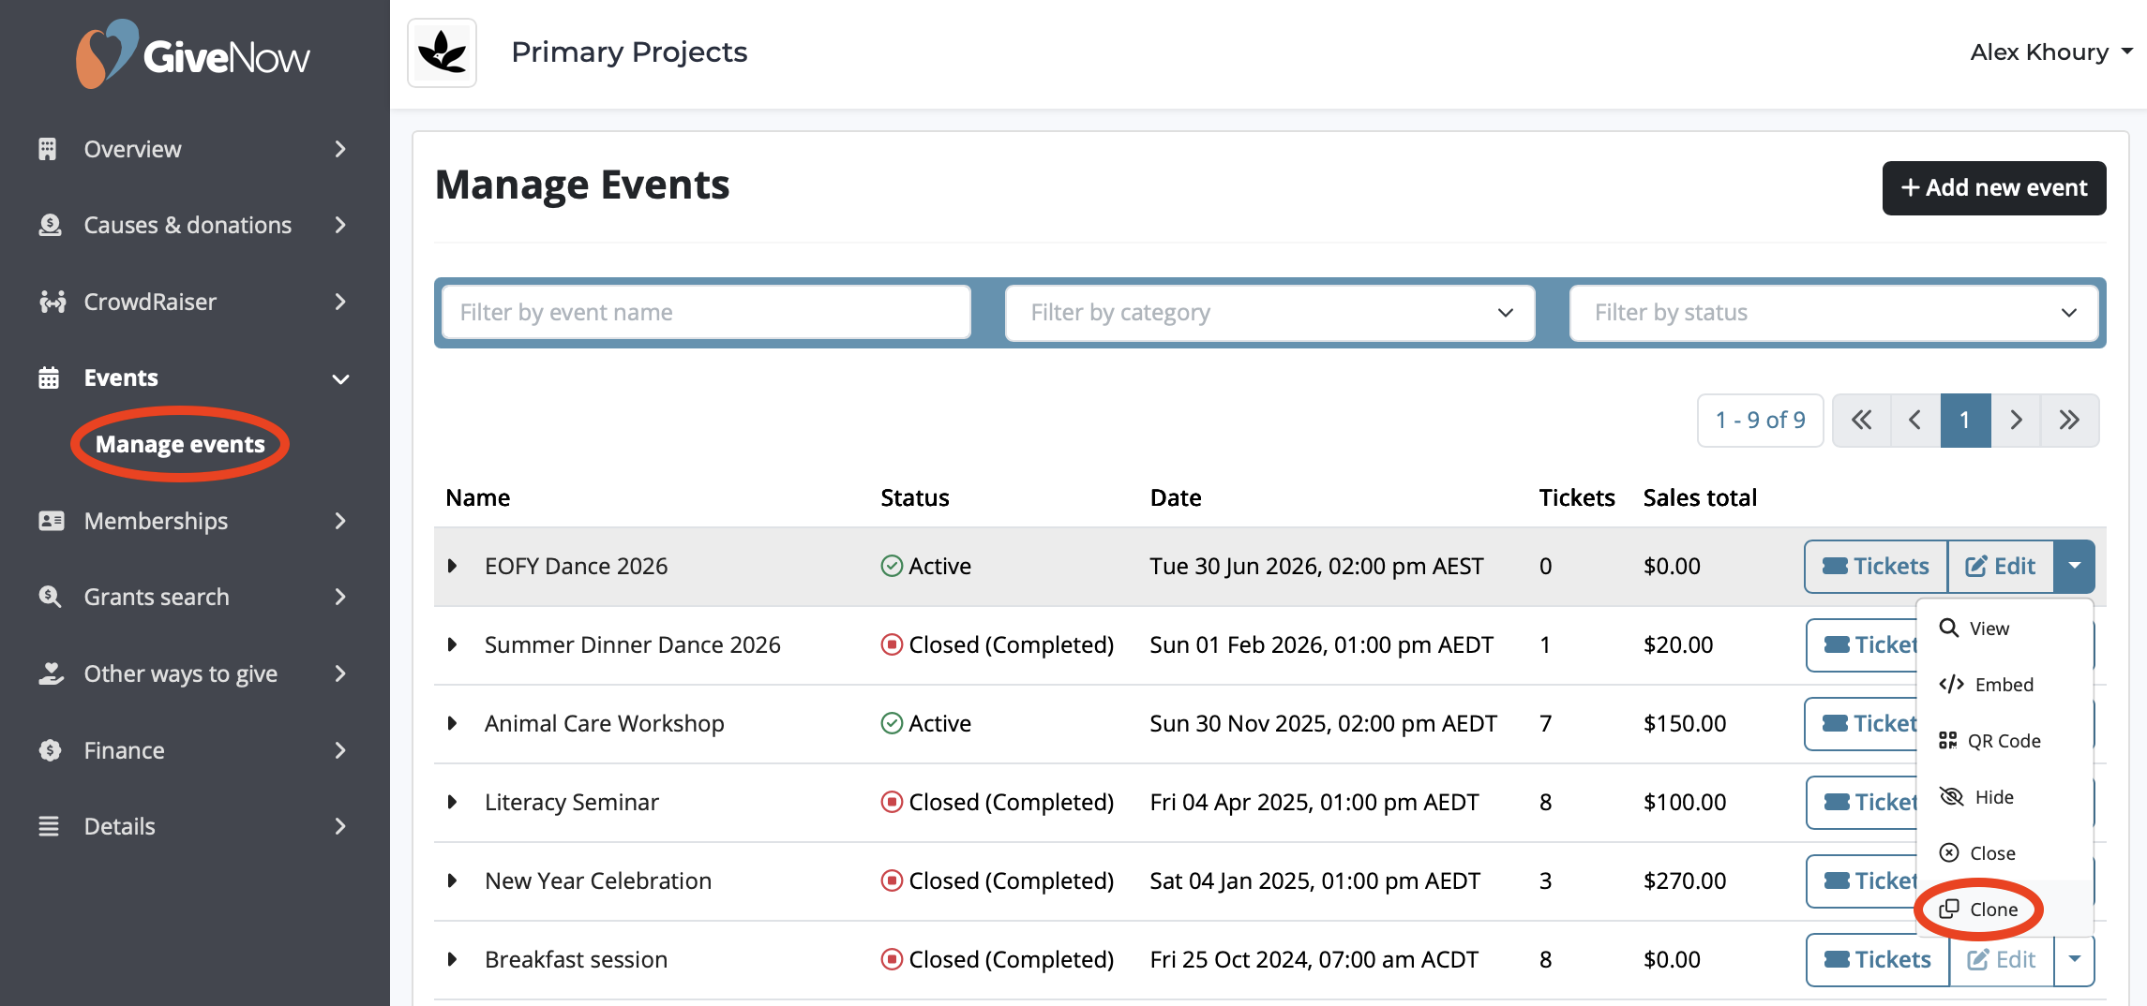The height and width of the screenshot is (1006, 2147).
Task: Click the Status column header
Action: coord(915,497)
